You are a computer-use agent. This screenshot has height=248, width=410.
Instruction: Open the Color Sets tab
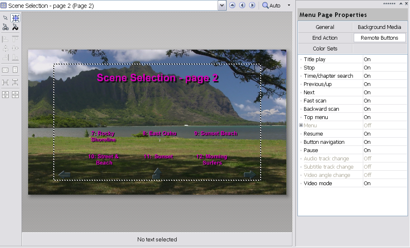(x=325, y=49)
